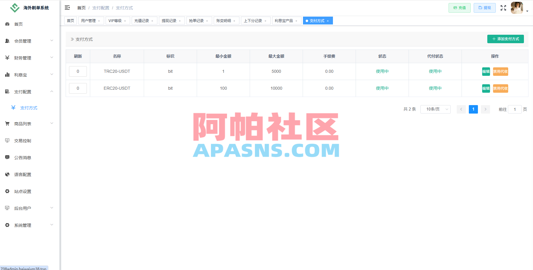
Task: Click 支付配置 in the breadcrumb
Action: [101, 8]
